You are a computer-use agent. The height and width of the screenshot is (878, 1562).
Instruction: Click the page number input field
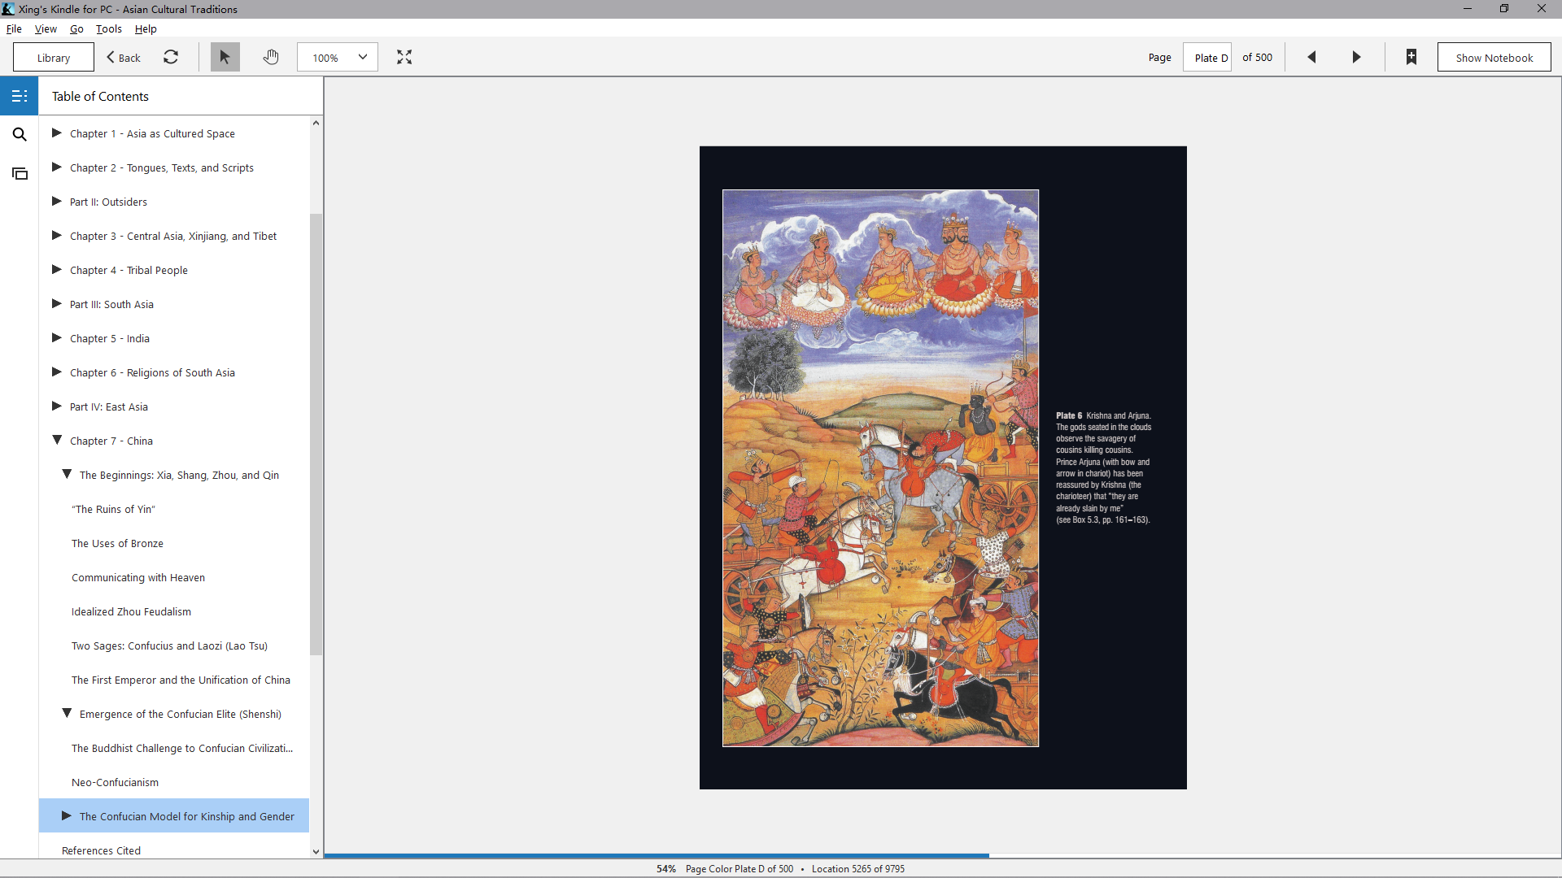(1207, 58)
